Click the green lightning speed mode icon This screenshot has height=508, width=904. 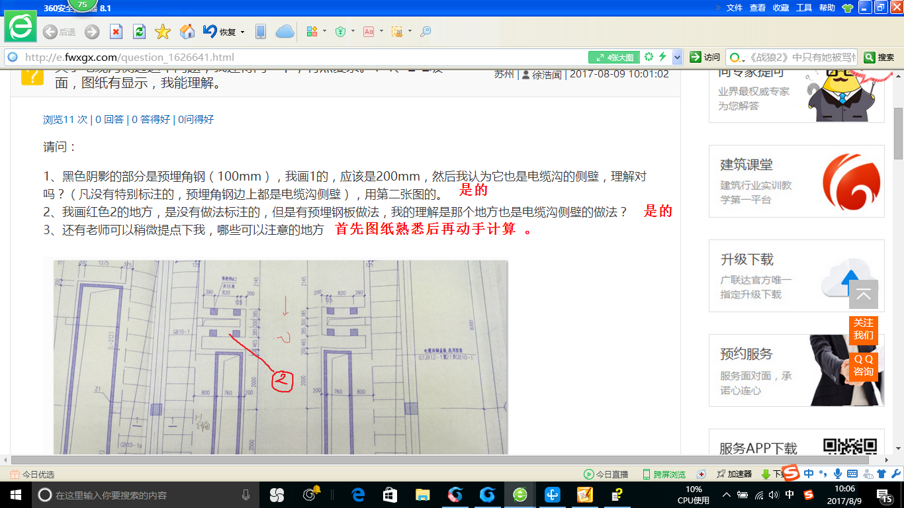coord(662,58)
